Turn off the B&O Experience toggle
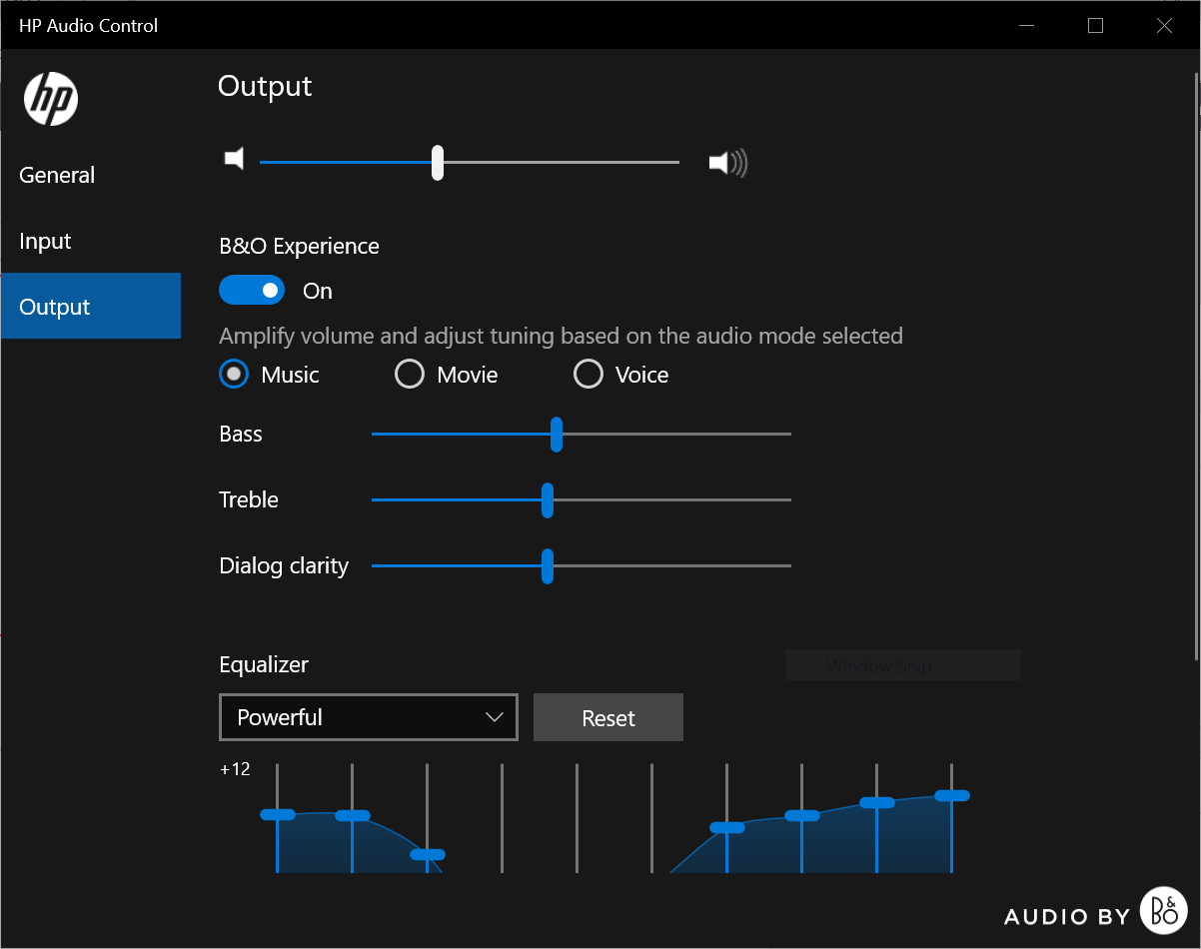Viewport: 1201px width, 949px height. 254,291
